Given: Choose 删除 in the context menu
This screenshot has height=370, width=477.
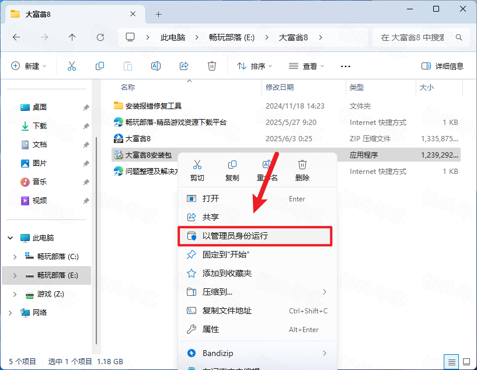Looking at the screenshot, I should tap(302, 170).
